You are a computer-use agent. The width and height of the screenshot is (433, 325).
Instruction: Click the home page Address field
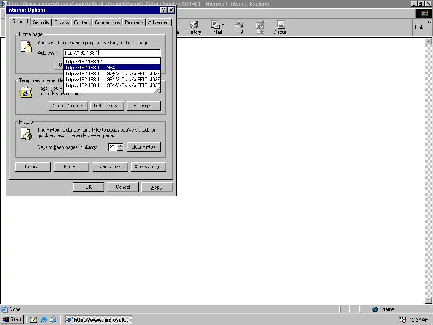click(x=112, y=53)
